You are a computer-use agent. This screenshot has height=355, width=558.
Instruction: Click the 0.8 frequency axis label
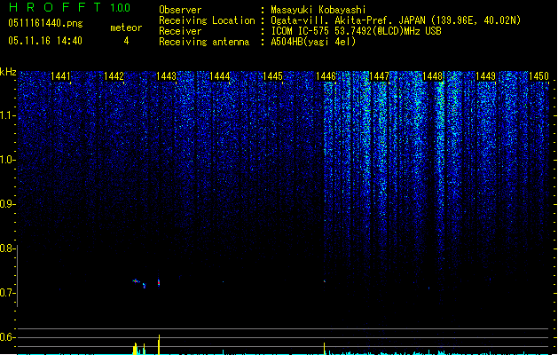point(7,248)
